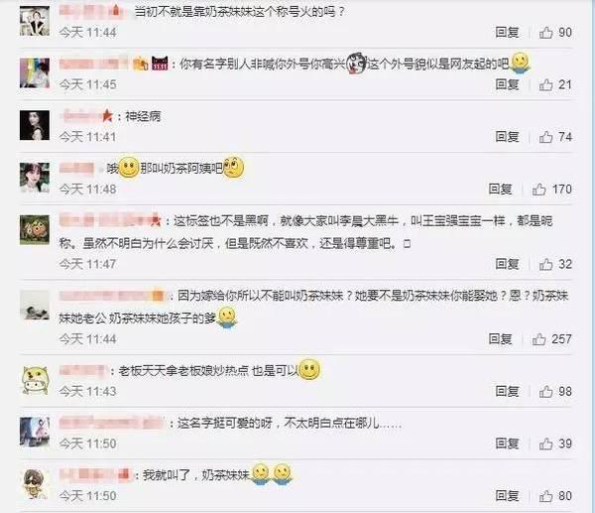Open the avatar of the 奶茶阿姨 commenter
The width and height of the screenshot is (595, 513).
(35, 178)
